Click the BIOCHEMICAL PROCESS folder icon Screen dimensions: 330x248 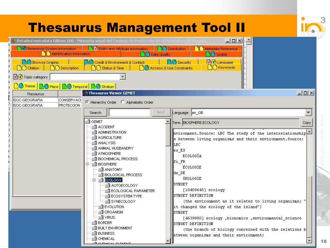(x=94, y=159)
